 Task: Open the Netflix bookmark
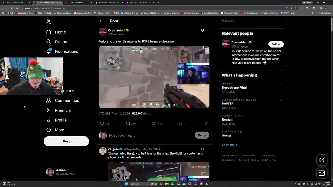[x=115, y=13]
